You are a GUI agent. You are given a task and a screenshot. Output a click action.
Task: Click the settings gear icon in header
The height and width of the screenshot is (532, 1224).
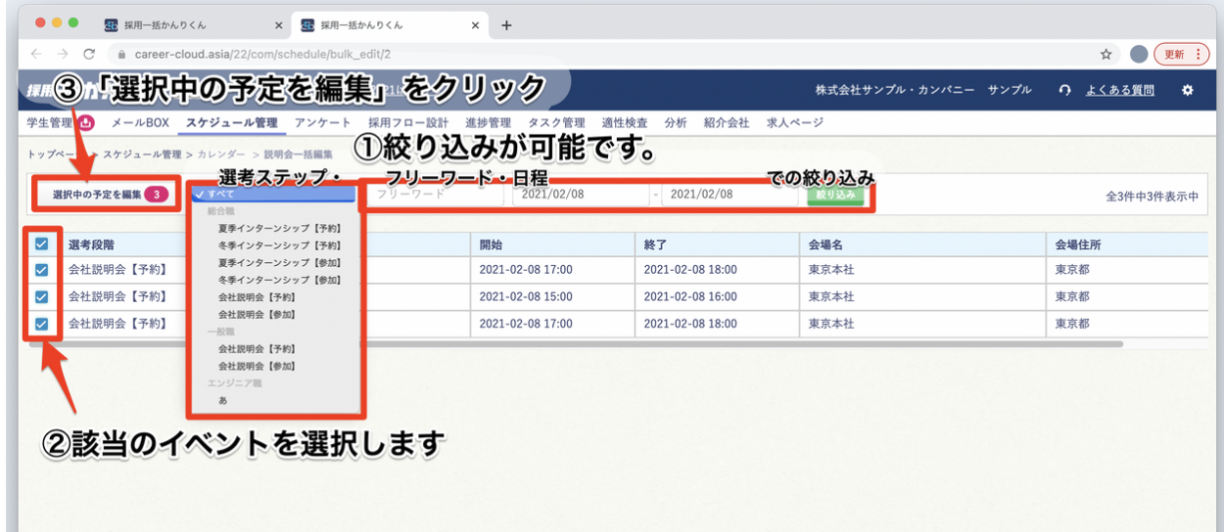click(1188, 90)
